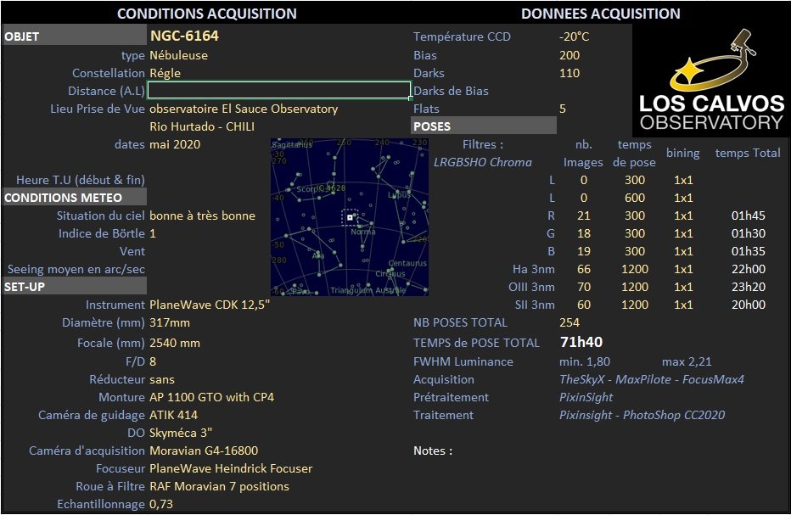This screenshot has height=515, width=791.
Task: Select the Echantillonnage value 0,73
Action: coord(161,505)
